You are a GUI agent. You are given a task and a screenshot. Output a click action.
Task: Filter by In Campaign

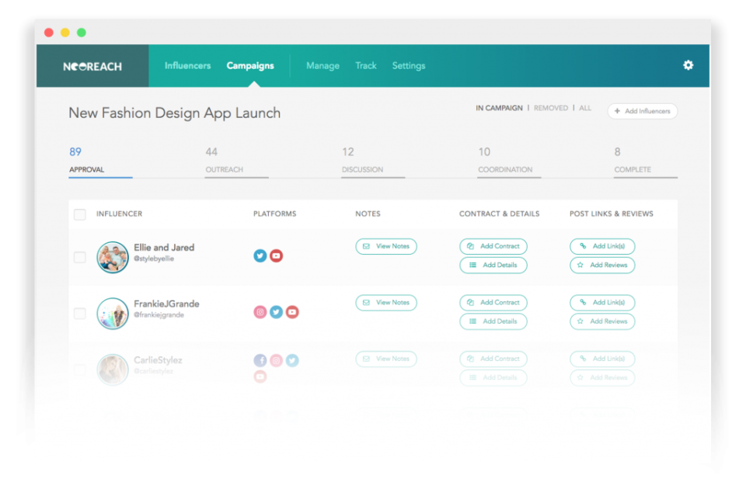499,108
